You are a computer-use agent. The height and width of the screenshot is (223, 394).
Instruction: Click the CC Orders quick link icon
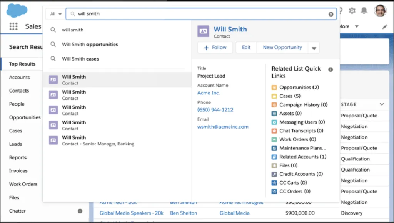tap(274, 192)
